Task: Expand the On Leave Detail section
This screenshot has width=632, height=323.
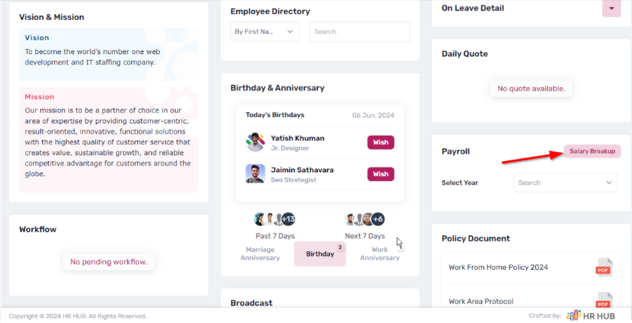Action: (611, 8)
